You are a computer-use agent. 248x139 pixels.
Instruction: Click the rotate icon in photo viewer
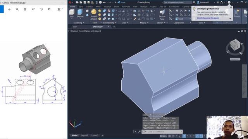(x=41, y=9)
